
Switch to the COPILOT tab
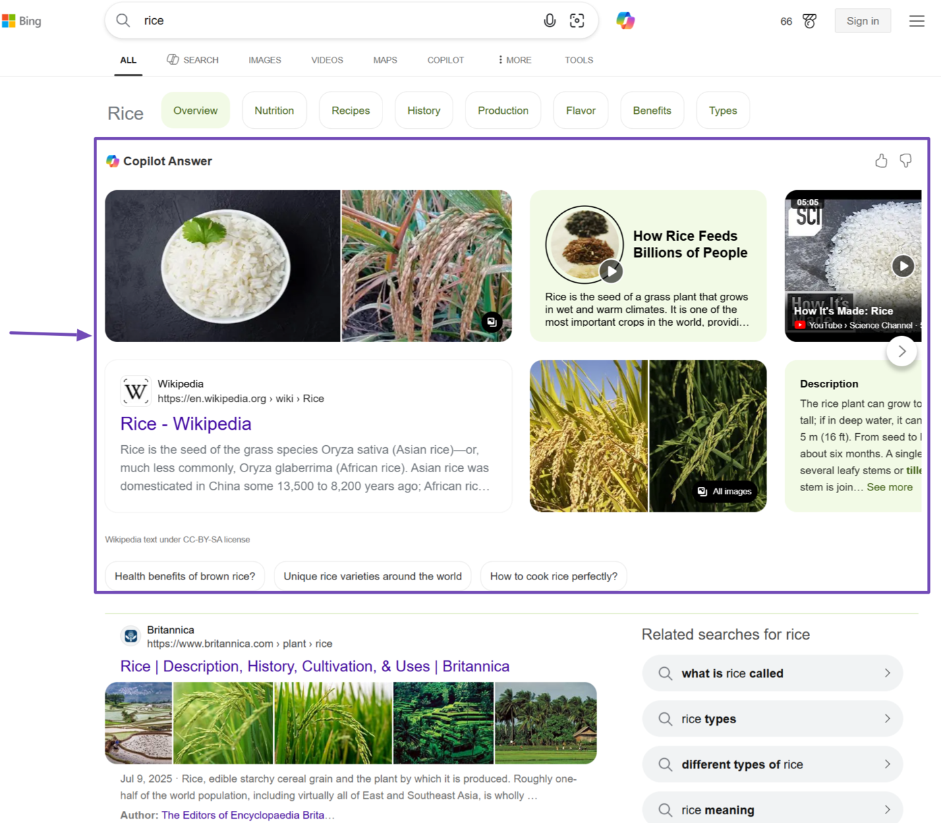click(445, 60)
